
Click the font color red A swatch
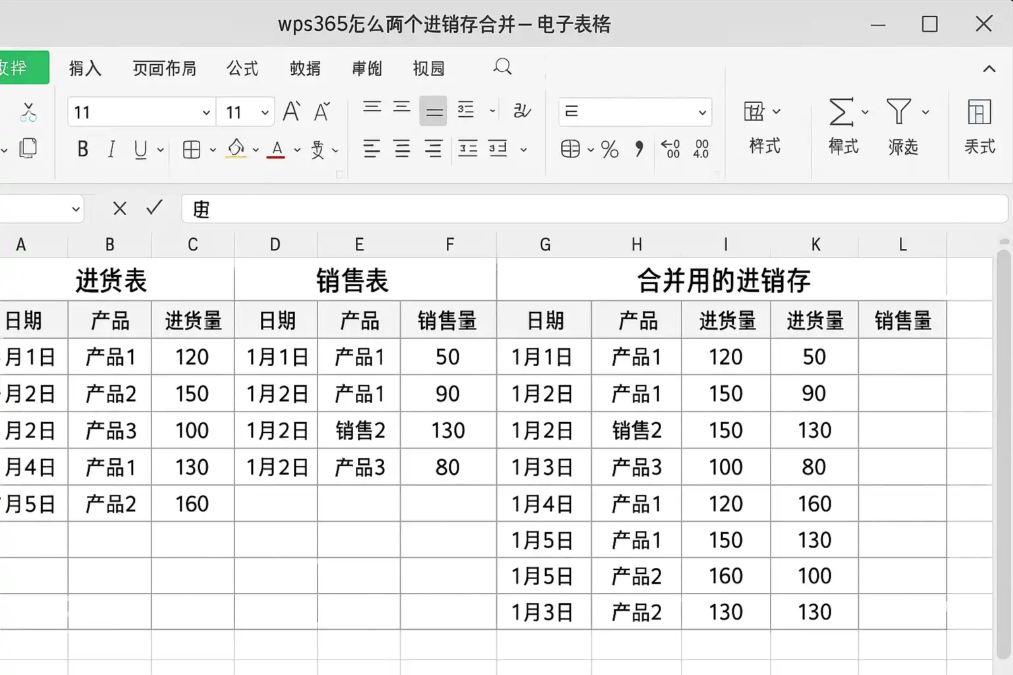(x=277, y=150)
